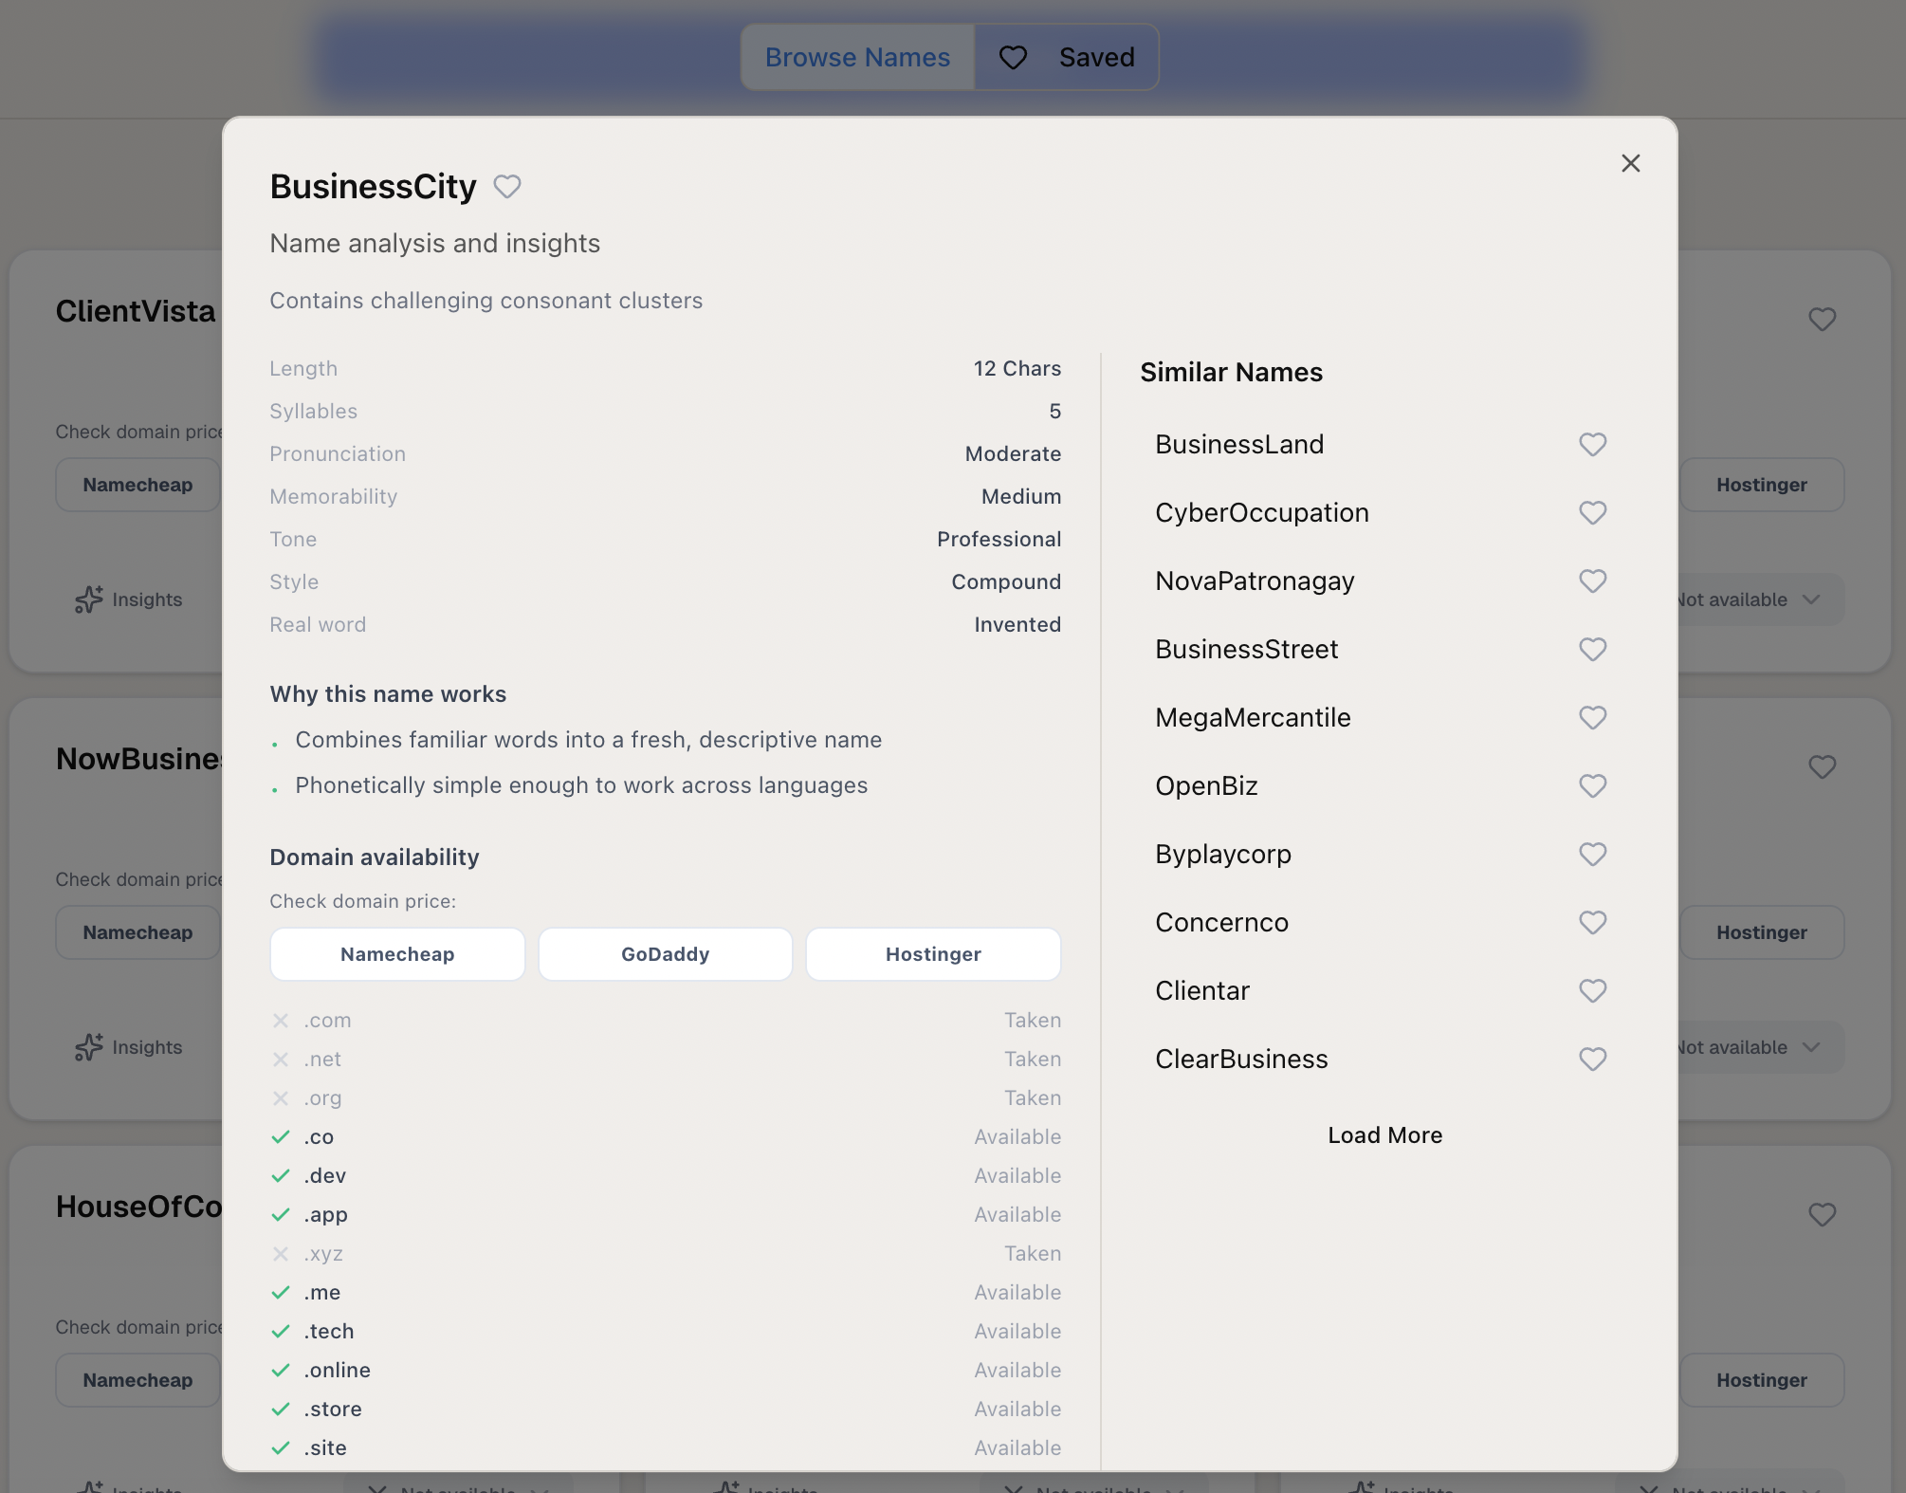Click the heart icon in Saved tab
Viewport: 1906px width, 1493px height.
[1013, 58]
